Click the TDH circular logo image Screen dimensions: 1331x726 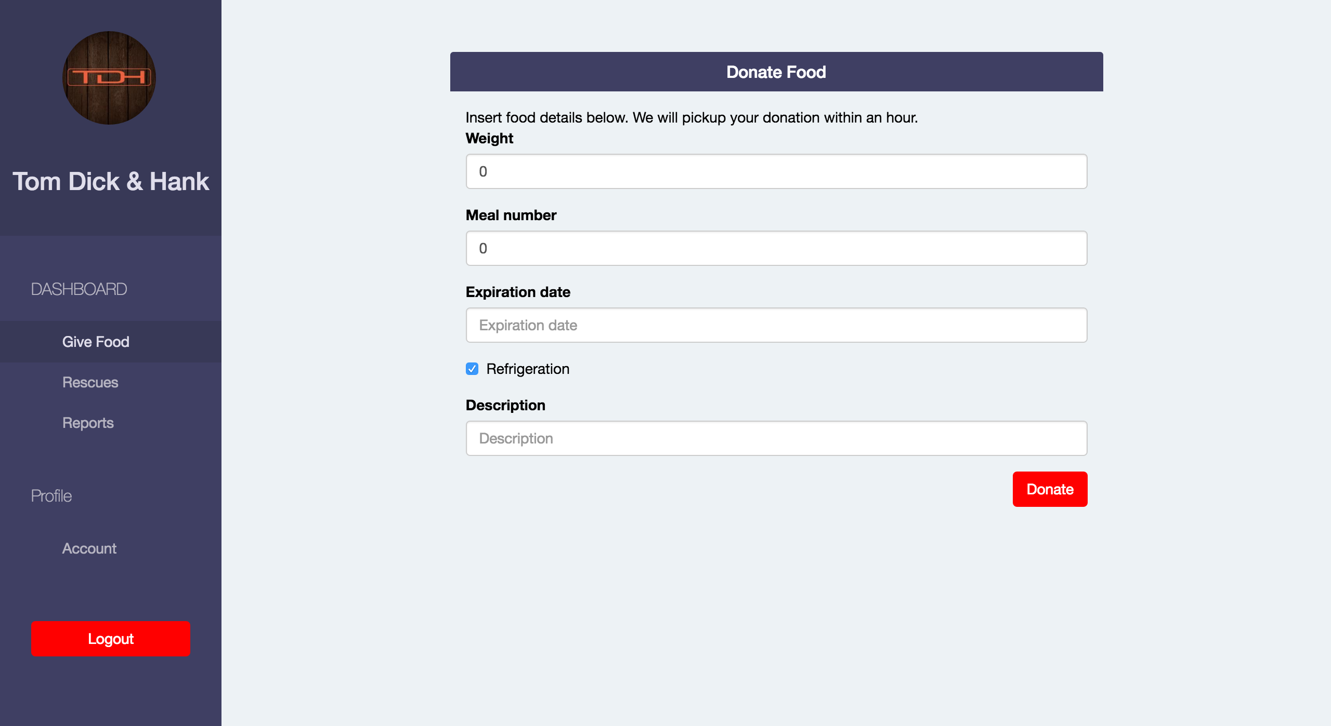(109, 78)
